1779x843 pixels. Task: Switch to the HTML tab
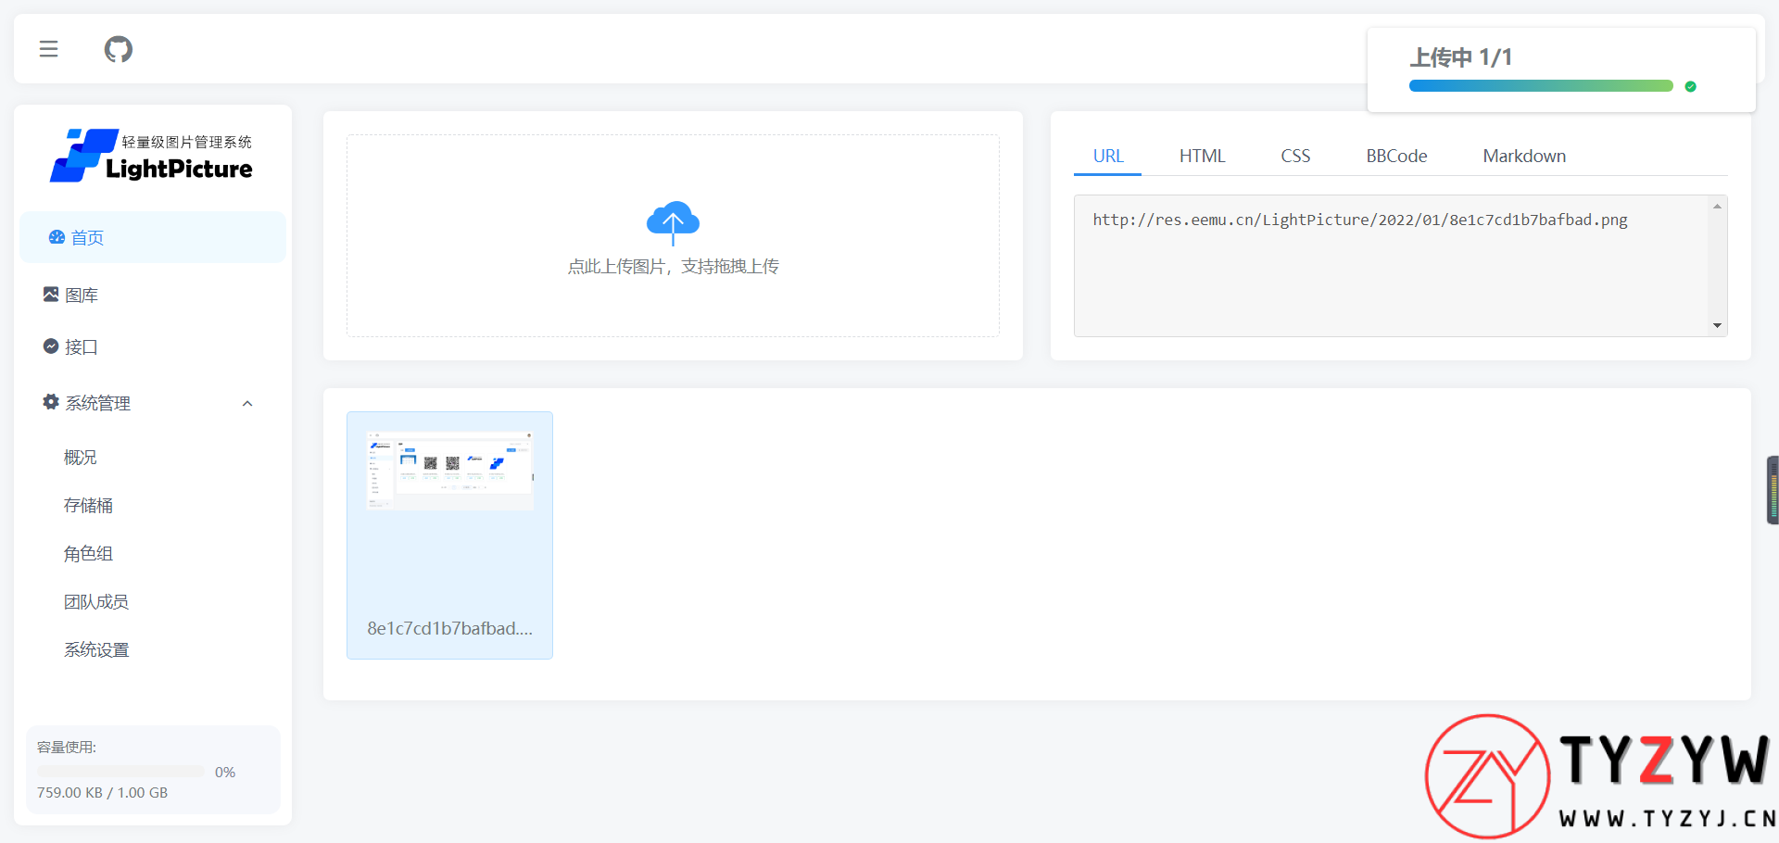(1202, 156)
